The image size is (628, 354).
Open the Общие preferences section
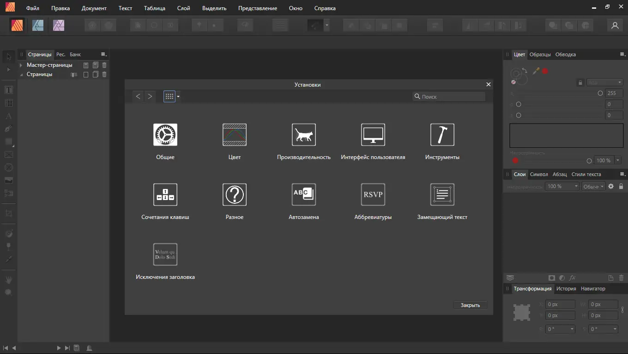[165, 135]
